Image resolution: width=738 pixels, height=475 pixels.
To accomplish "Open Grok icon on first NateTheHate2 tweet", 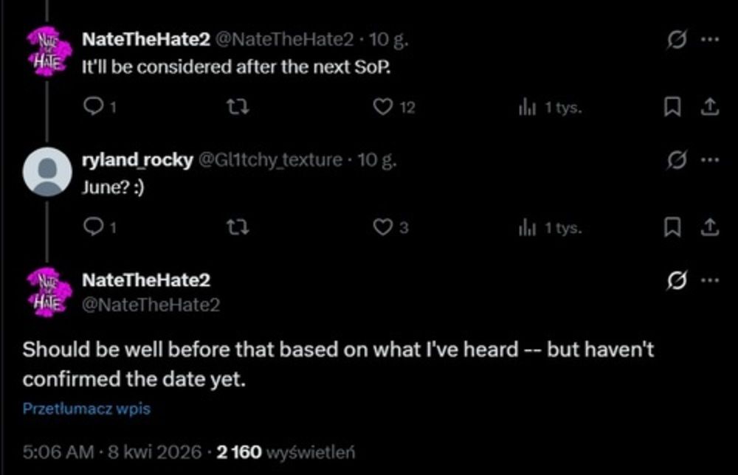I will [x=675, y=41].
